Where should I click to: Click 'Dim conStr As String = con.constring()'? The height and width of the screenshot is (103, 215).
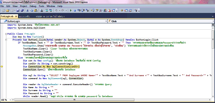click(48, 64)
